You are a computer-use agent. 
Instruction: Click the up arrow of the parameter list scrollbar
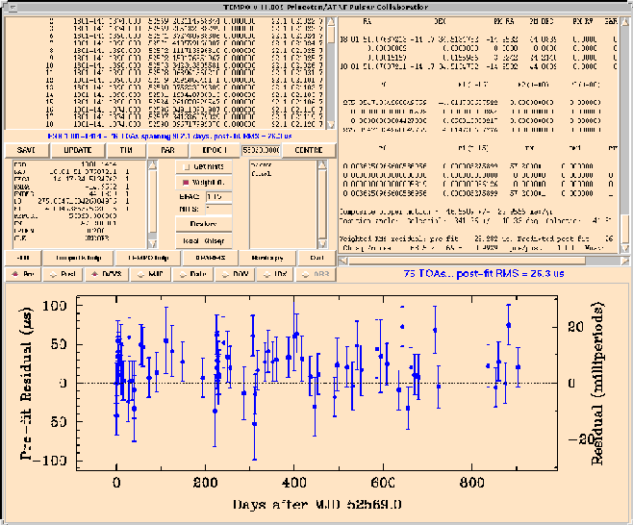click(x=152, y=164)
